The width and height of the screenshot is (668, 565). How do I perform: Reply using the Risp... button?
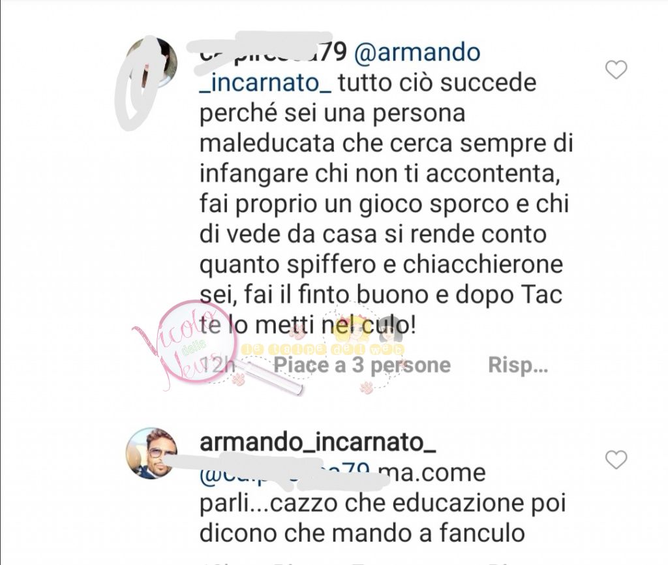tap(517, 365)
